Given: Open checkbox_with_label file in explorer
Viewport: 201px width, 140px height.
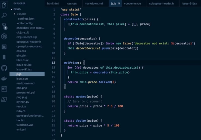Looking at the screenshot, I should pos(30,28).
